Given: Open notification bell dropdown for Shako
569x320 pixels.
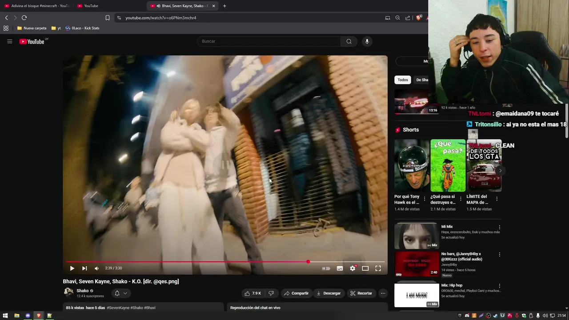Looking at the screenshot, I should 120,293.
